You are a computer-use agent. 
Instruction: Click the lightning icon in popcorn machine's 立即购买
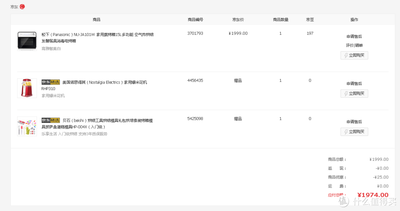346,93
